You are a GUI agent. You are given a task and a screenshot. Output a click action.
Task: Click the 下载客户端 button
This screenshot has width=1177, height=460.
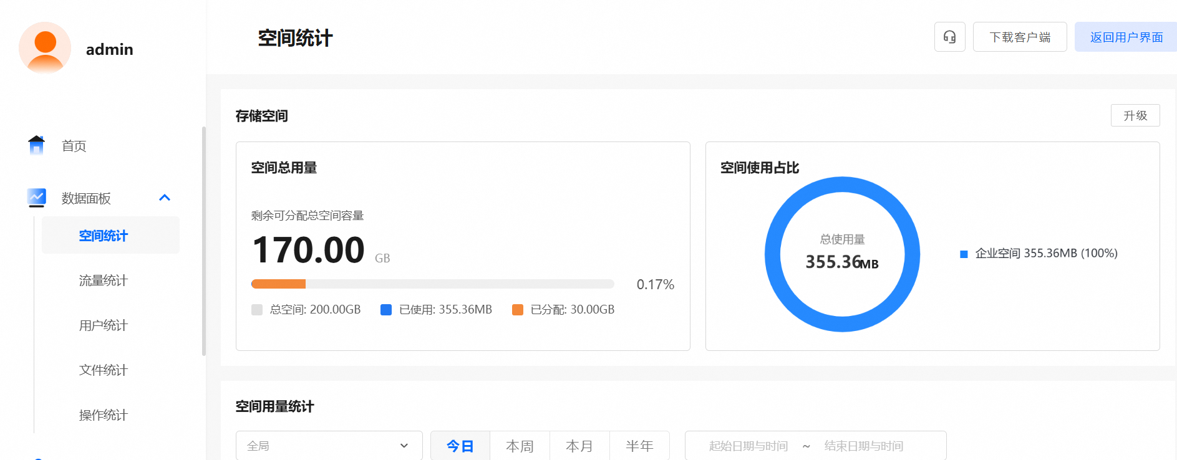click(x=1020, y=37)
